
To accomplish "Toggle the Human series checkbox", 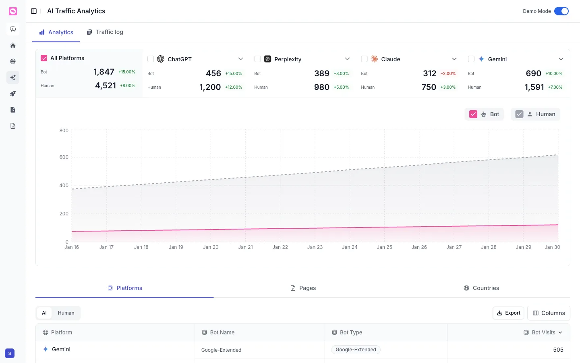I will (519, 114).
